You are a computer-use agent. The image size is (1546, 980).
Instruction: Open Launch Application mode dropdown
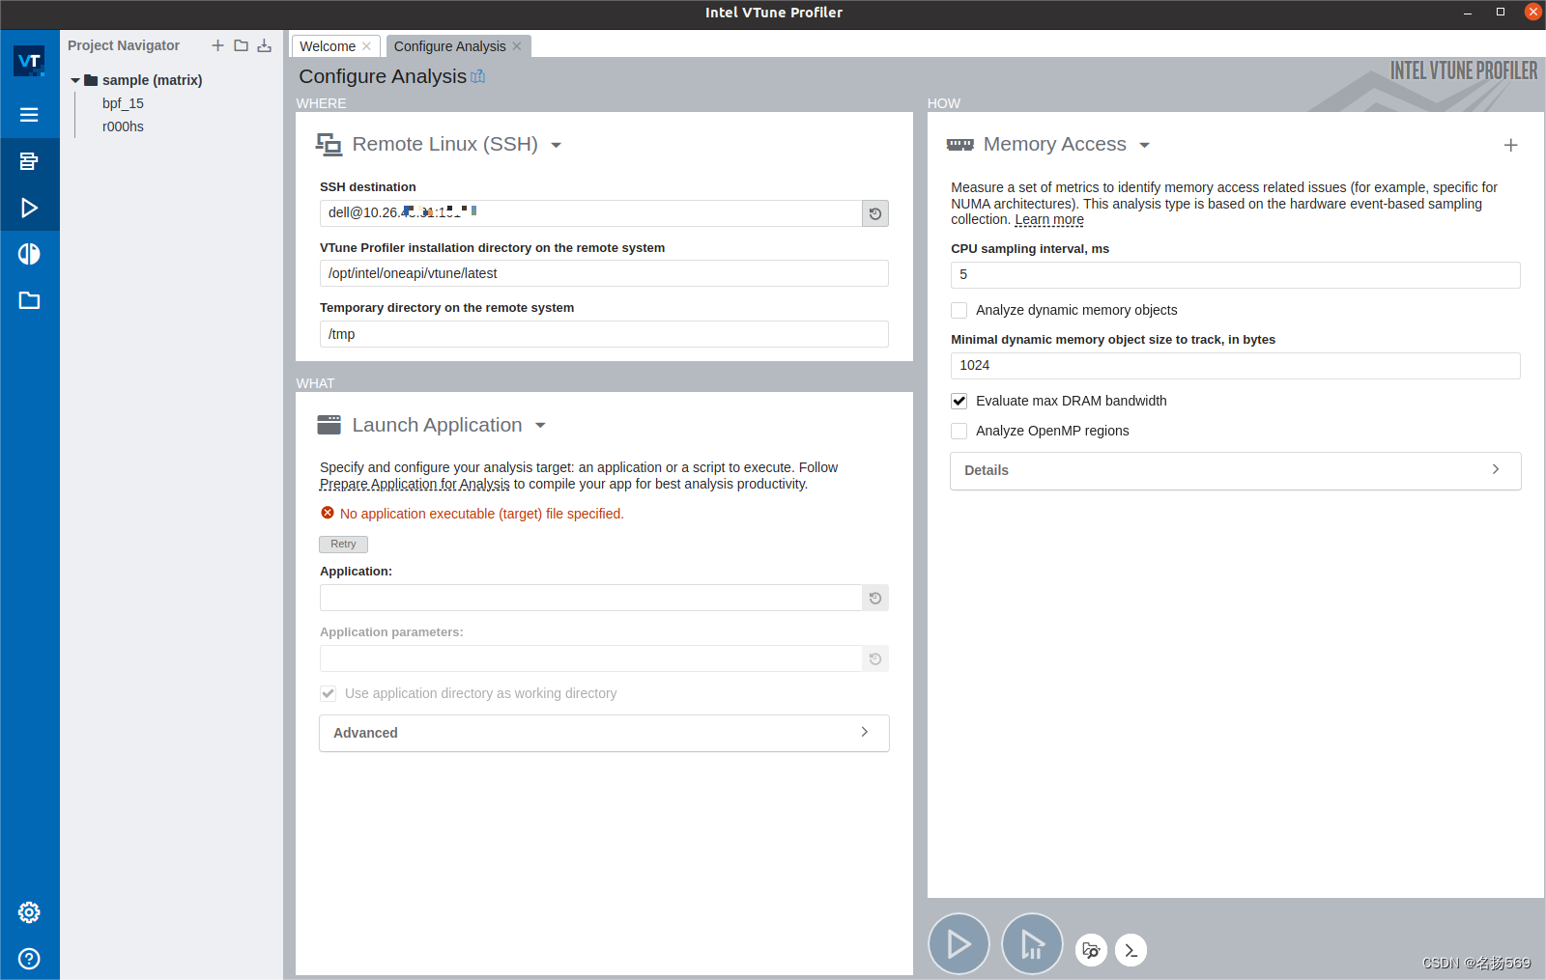coord(540,426)
